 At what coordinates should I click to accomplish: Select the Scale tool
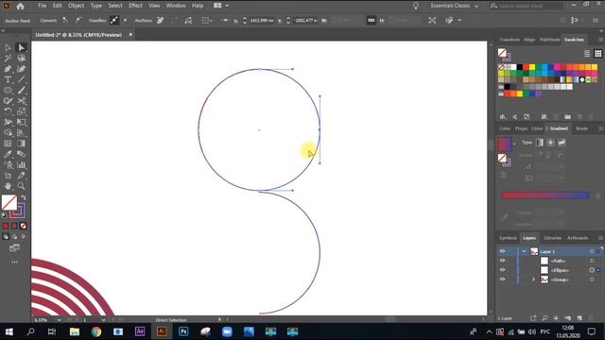21,111
